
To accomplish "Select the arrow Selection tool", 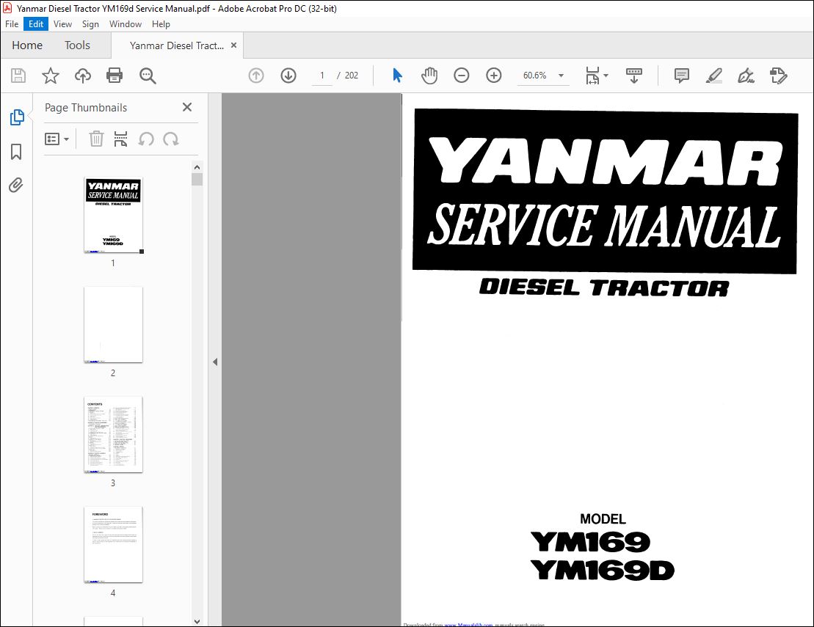I will (x=397, y=76).
